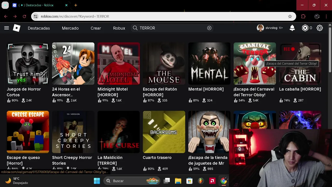Open the Chrome three-dot menu

coord(326,16)
